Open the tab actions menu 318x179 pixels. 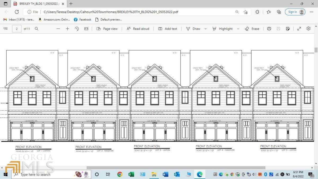(6, 4)
